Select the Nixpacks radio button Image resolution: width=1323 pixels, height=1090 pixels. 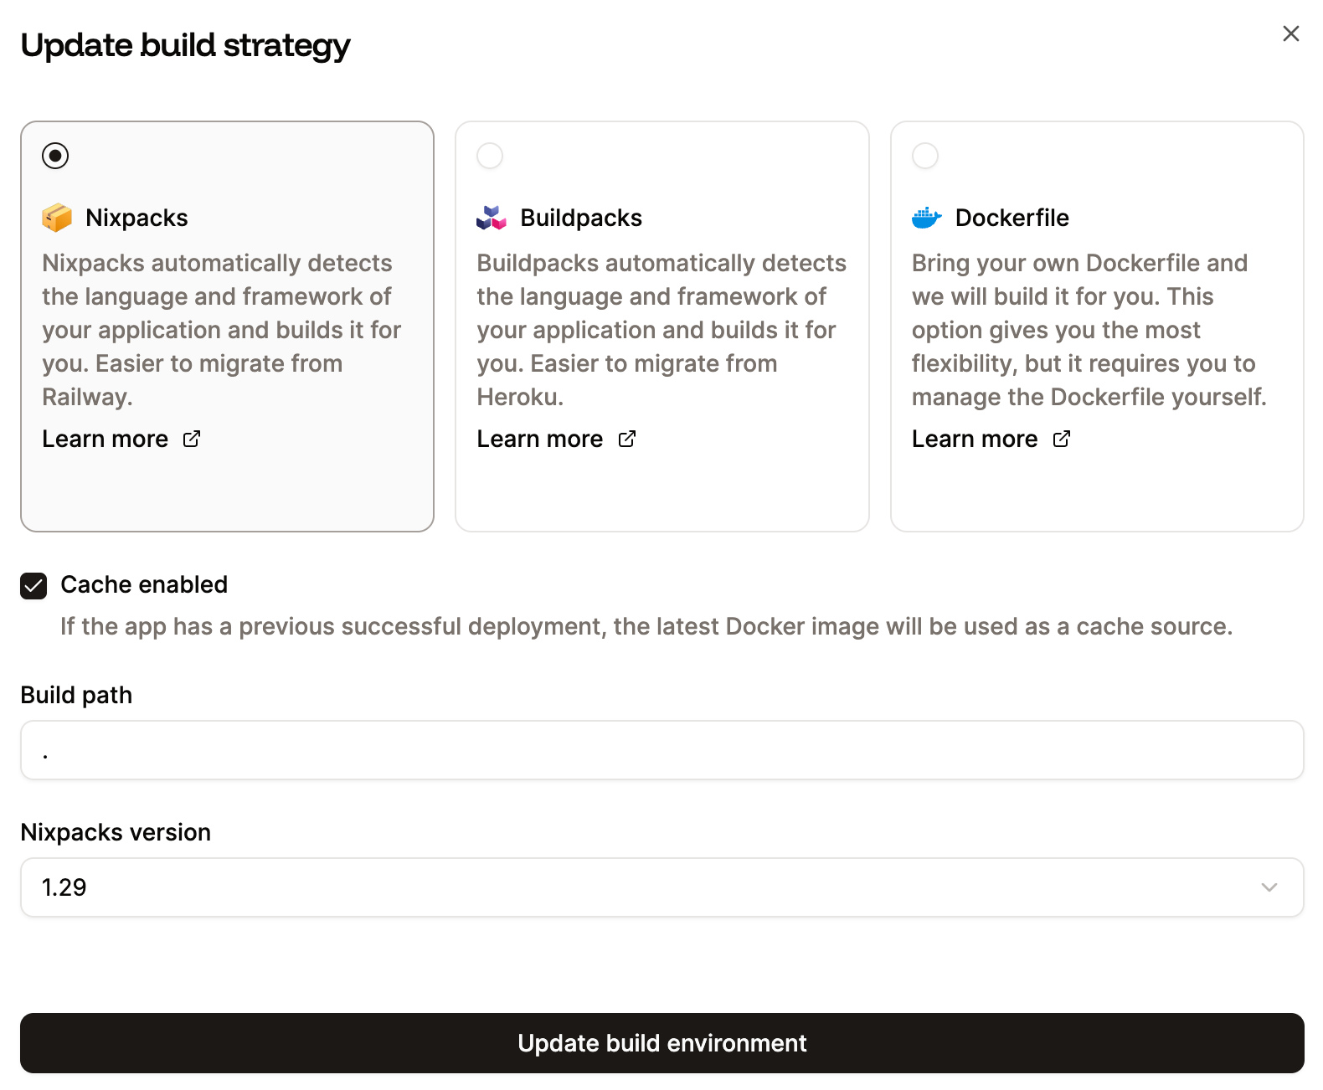(x=55, y=156)
